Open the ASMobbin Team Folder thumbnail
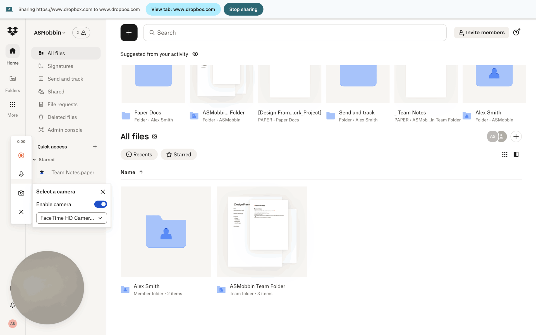This screenshot has width=536, height=335. point(262,232)
